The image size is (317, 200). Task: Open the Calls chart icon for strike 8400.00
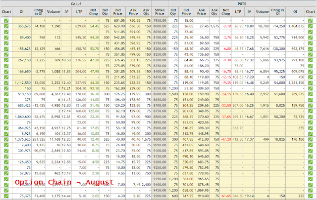[x=6, y=72]
